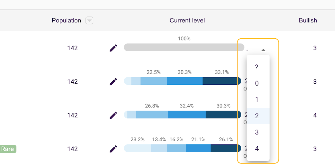Click the dark 33.1% bar segment
The image size is (335, 164).
(222, 81)
